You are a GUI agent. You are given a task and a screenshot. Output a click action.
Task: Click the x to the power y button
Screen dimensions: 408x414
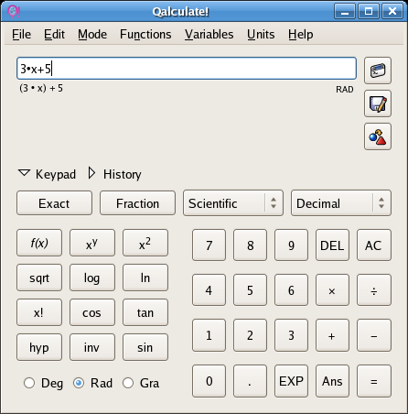92,243
